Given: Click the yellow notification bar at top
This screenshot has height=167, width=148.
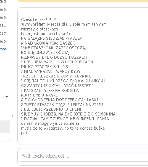Looking at the screenshot, I should tap(83, 1).
